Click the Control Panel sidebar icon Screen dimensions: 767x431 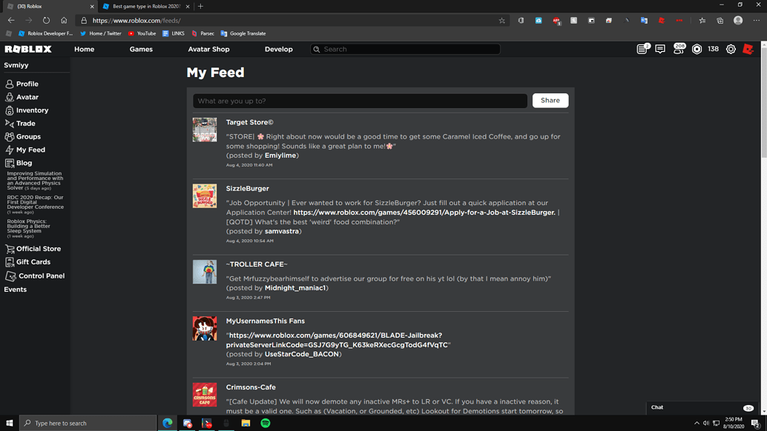click(x=10, y=275)
